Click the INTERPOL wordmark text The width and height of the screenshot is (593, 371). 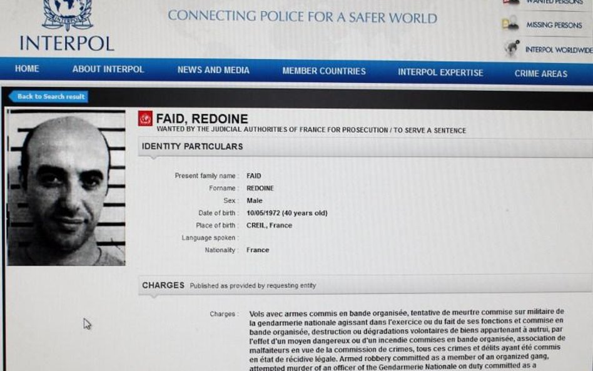coord(66,43)
